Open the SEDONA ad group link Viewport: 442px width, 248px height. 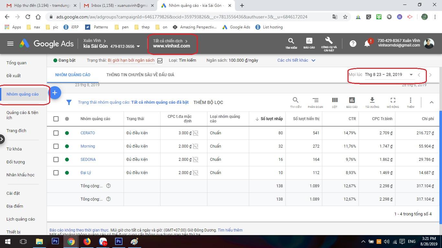[x=88, y=160]
